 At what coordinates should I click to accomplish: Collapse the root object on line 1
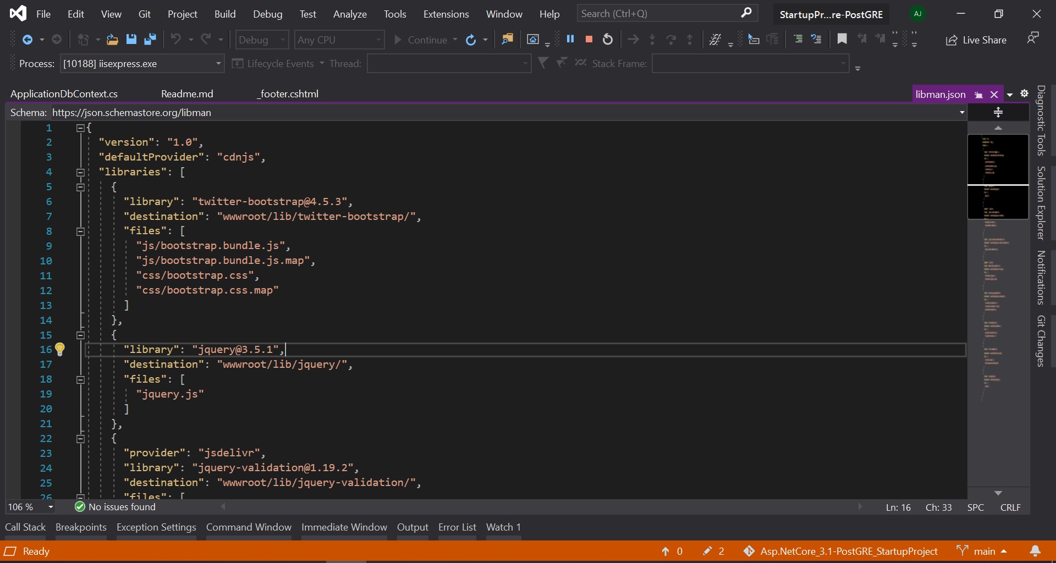(x=80, y=128)
